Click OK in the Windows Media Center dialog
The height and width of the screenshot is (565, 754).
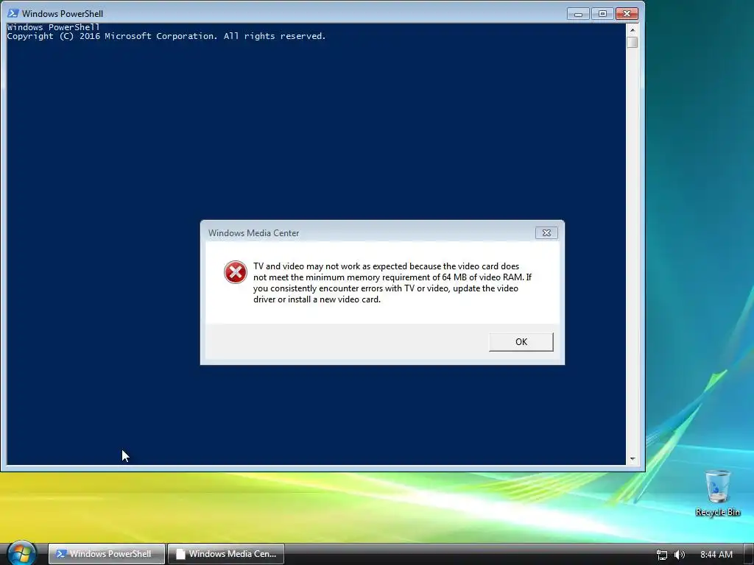click(x=521, y=341)
